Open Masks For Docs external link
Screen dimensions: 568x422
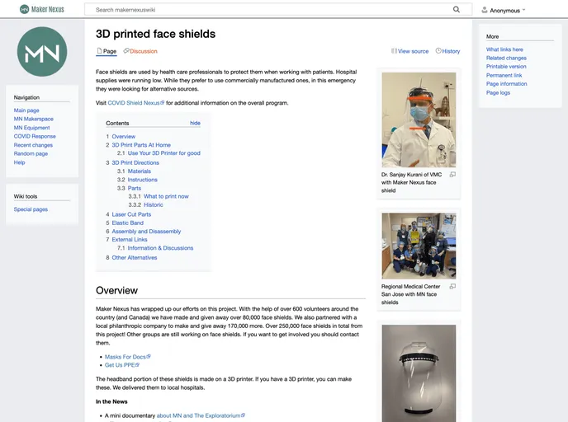point(127,357)
